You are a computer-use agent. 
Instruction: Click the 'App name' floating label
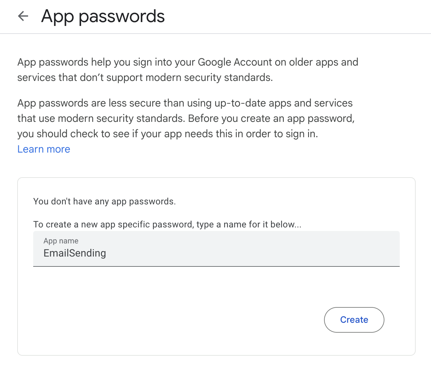pos(61,241)
